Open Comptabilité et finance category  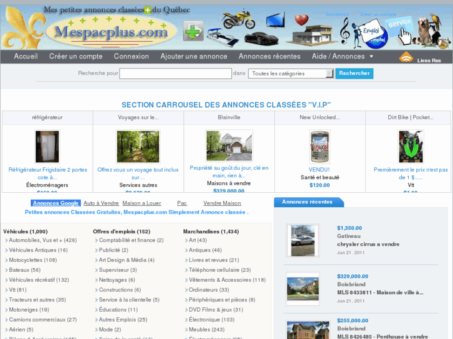[x=131, y=240]
